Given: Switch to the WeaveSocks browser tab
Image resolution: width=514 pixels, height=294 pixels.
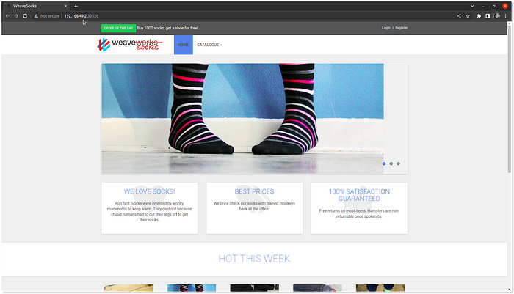Looking at the screenshot, I should tap(33, 6).
